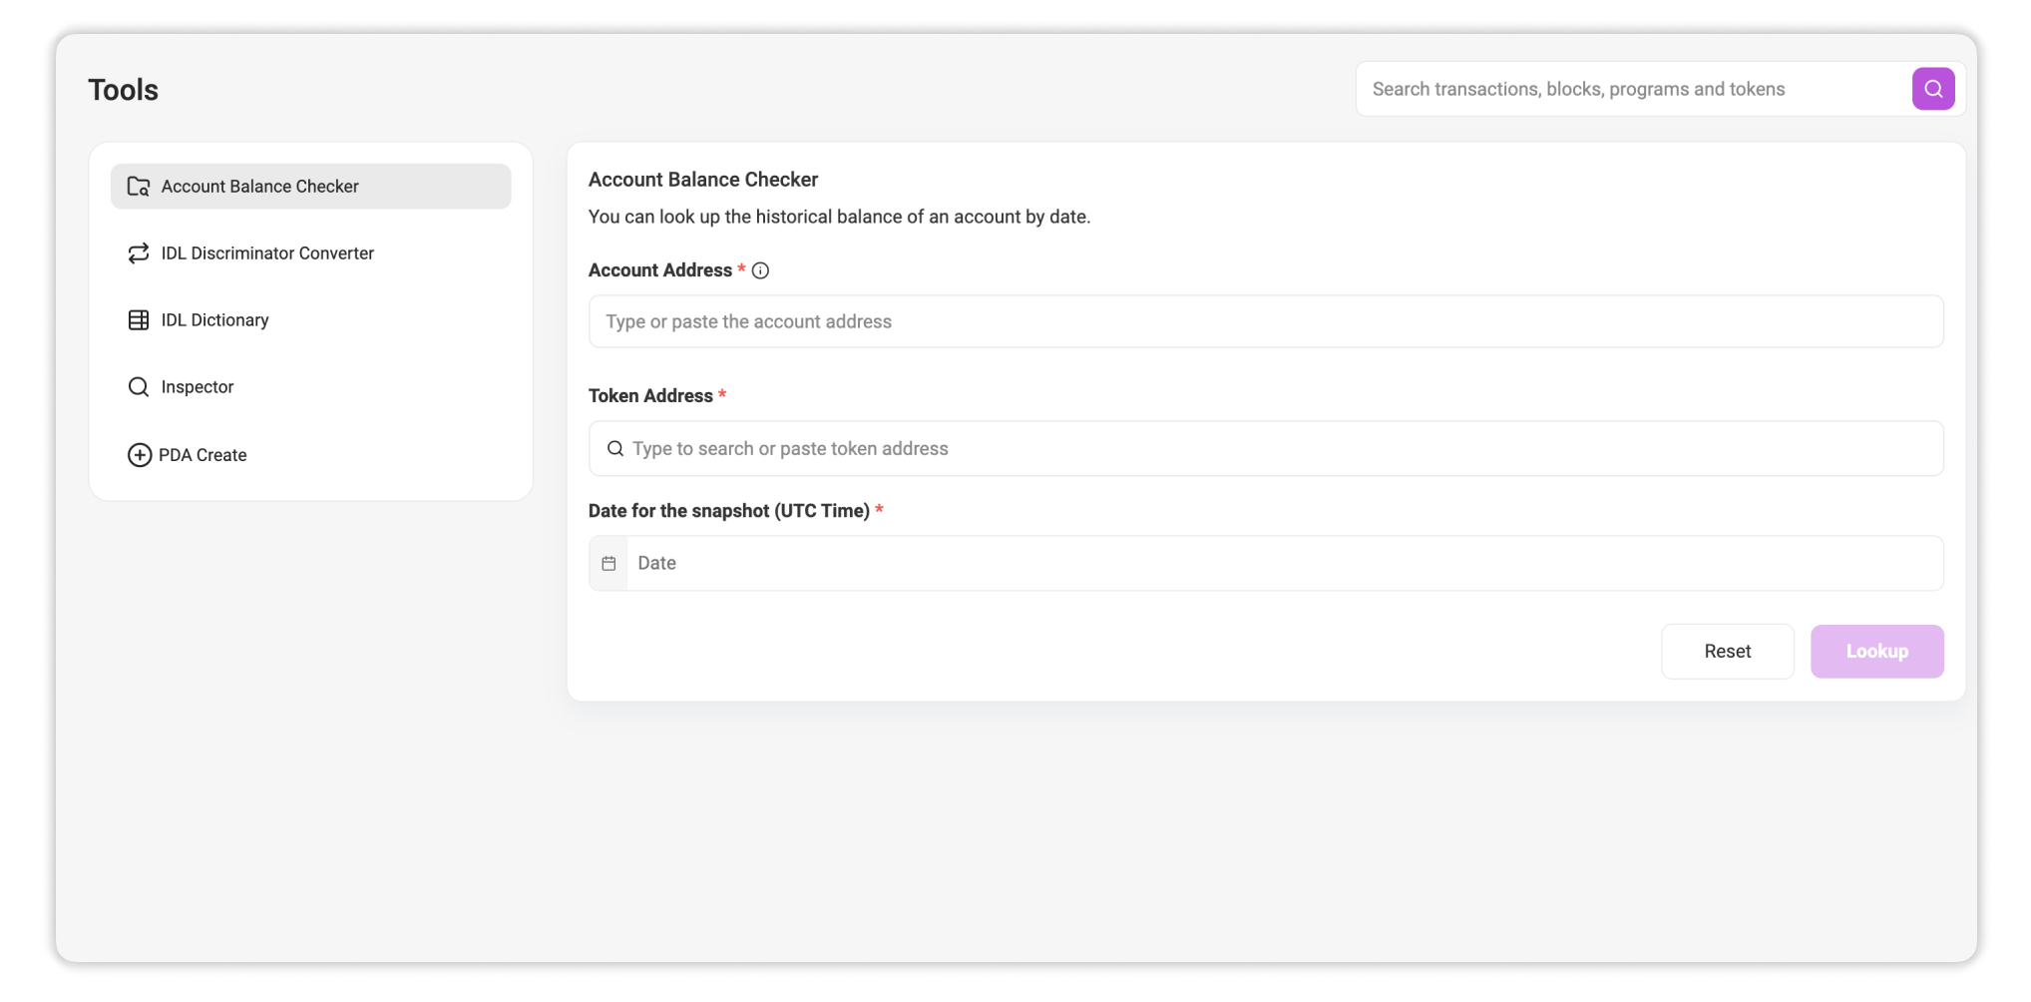Image resolution: width=2031 pixels, height=1002 pixels.
Task: Select Account Balance Checker in sidebar
Action: (x=259, y=187)
